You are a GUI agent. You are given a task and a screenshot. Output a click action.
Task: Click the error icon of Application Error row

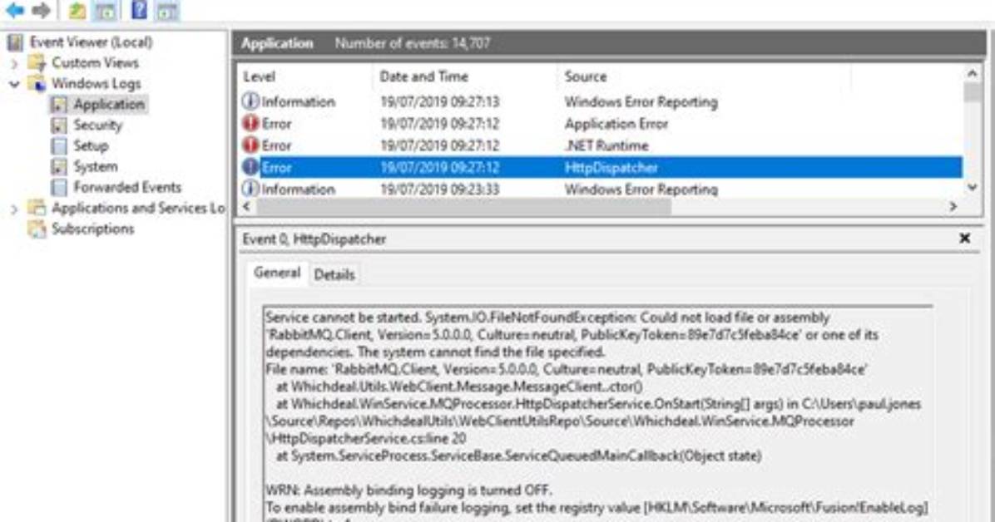[x=250, y=123]
